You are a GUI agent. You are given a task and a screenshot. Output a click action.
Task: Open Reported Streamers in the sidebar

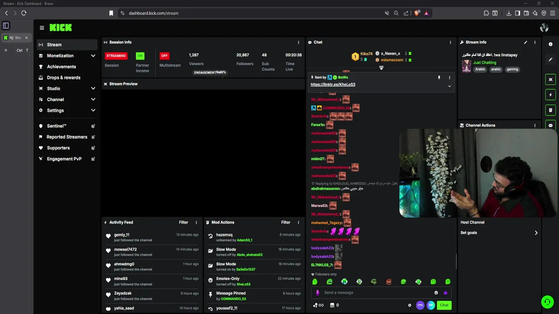pos(67,137)
